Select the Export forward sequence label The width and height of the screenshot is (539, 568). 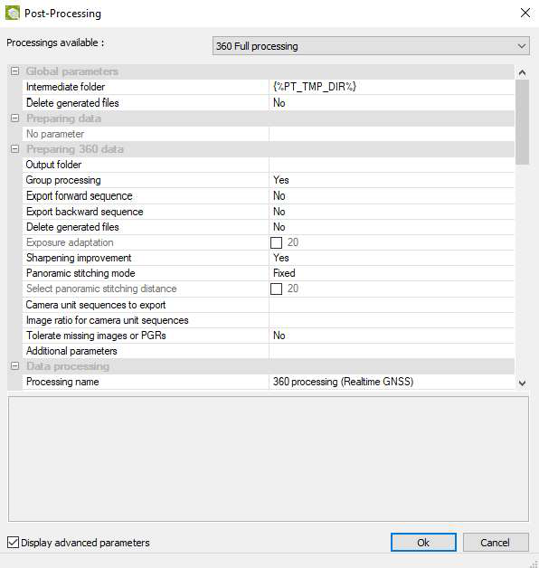point(80,196)
